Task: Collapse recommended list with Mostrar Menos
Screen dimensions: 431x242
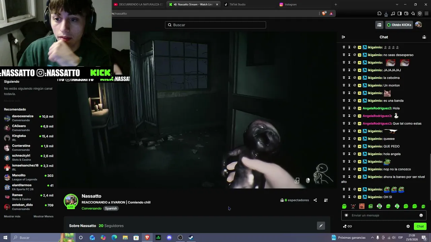Action: [x=43, y=216]
